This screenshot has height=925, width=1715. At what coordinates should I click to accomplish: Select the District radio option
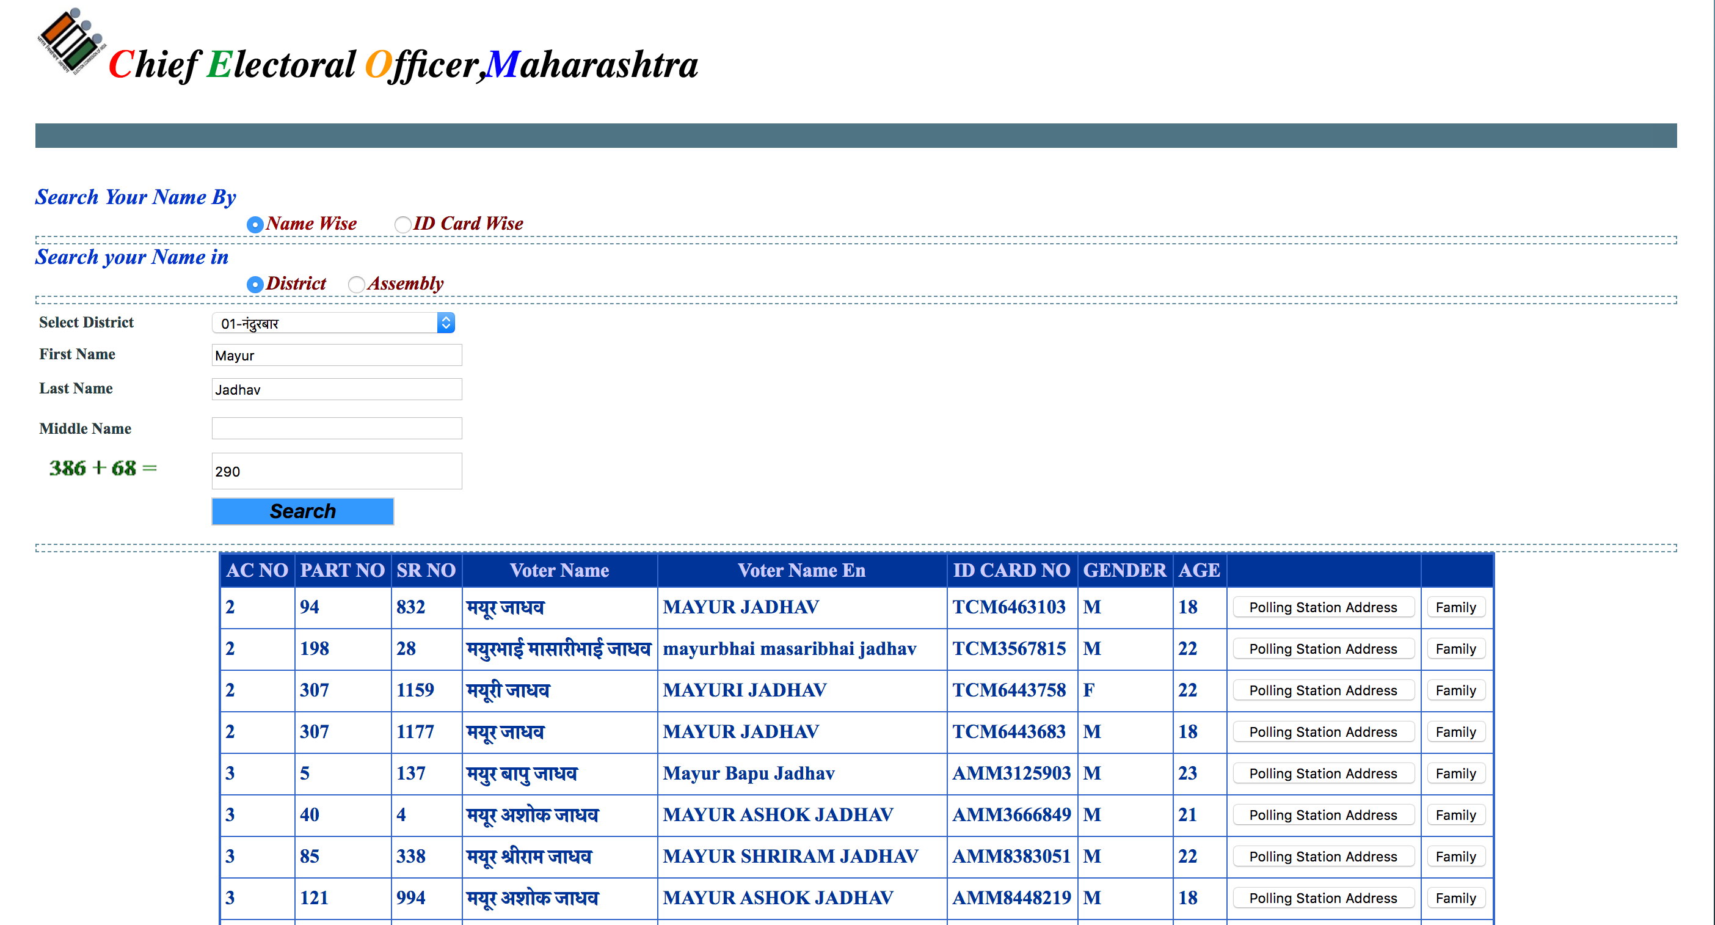coord(254,285)
